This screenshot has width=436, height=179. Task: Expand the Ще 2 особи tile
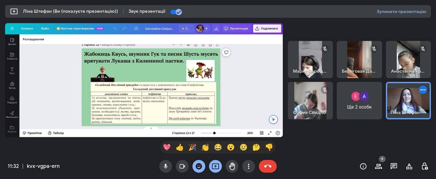(359, 101)
